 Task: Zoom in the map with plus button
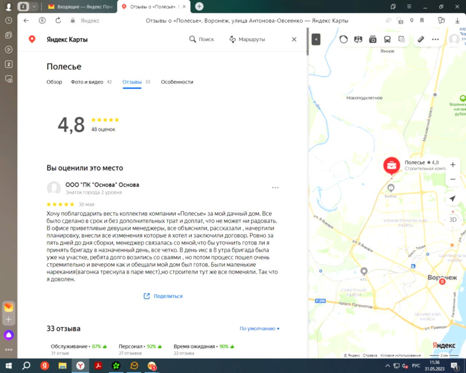tap(453, 165)
